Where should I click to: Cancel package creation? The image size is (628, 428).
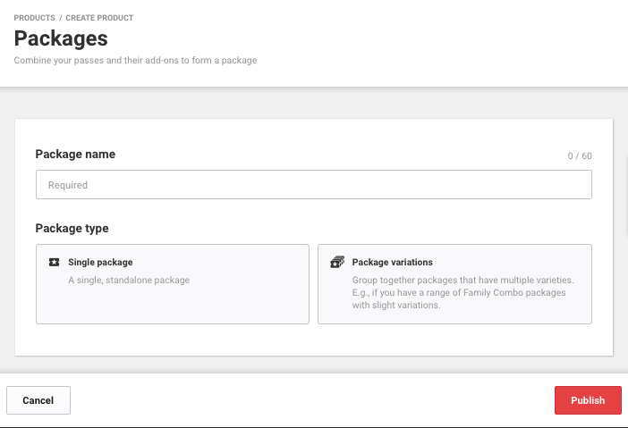tap(38, 400)
